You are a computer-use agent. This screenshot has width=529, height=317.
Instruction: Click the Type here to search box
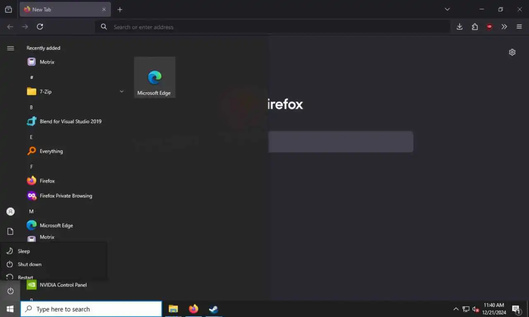point(91,309)
